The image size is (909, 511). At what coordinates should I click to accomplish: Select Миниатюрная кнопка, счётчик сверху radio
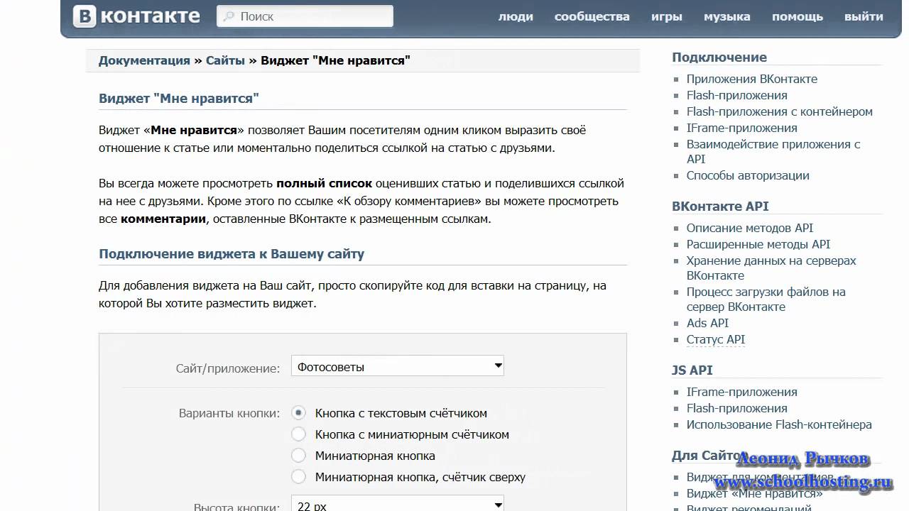tap(299, 476)
